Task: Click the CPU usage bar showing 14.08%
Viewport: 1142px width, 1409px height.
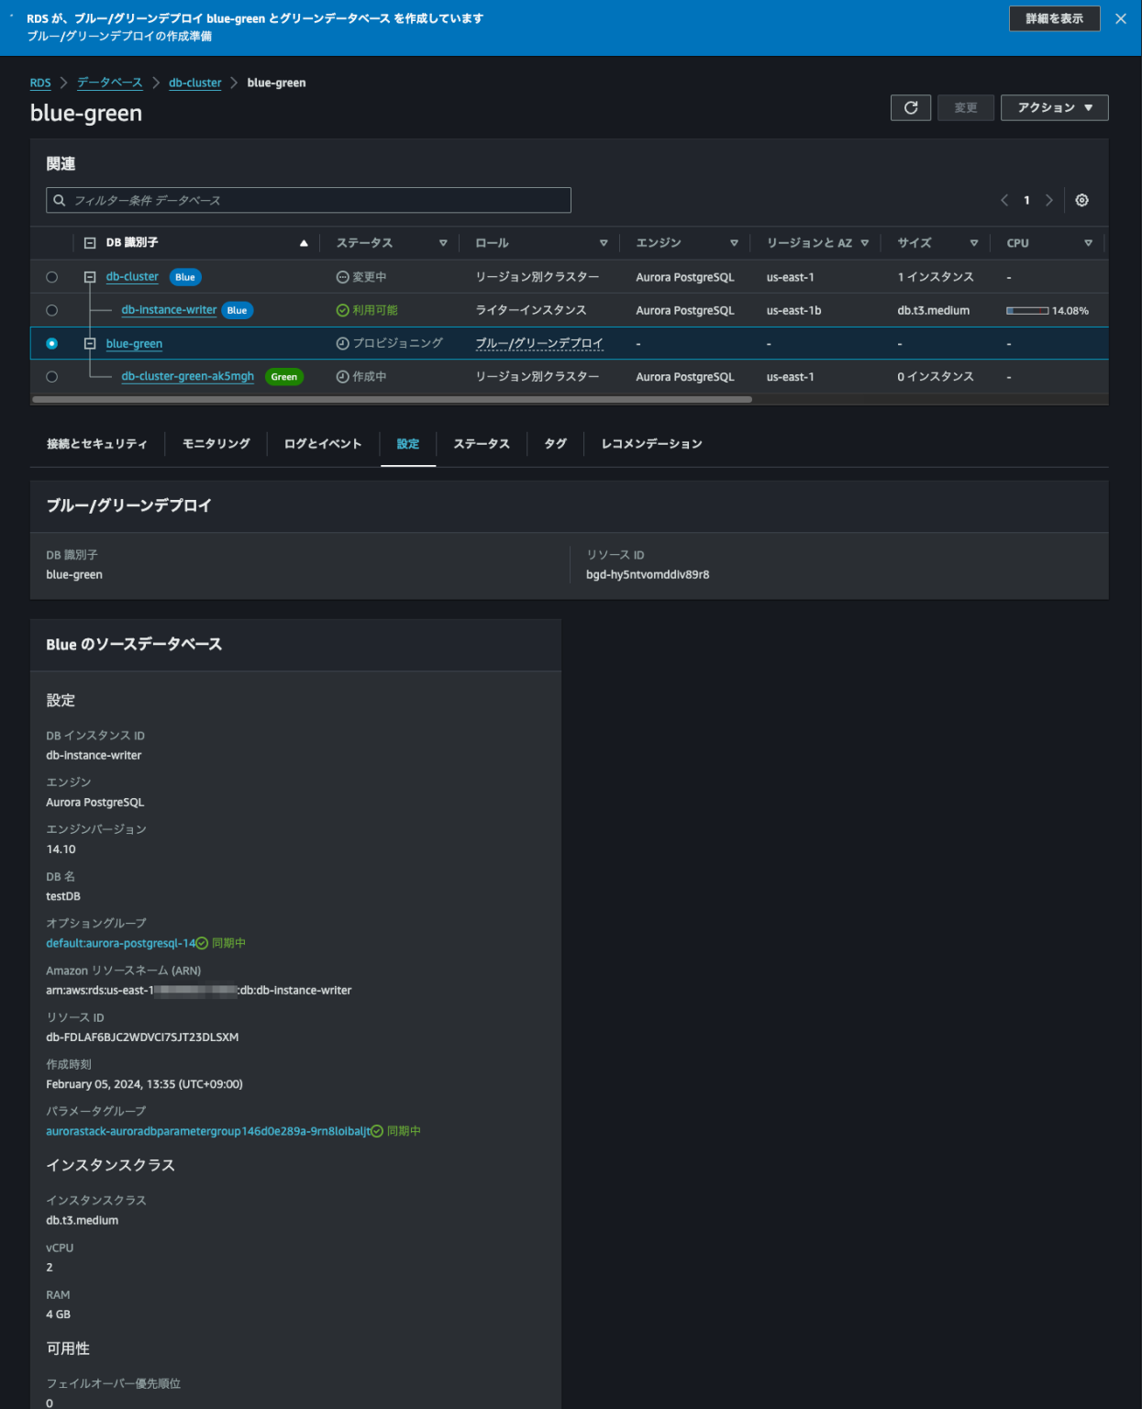Action: (1029, 310)
